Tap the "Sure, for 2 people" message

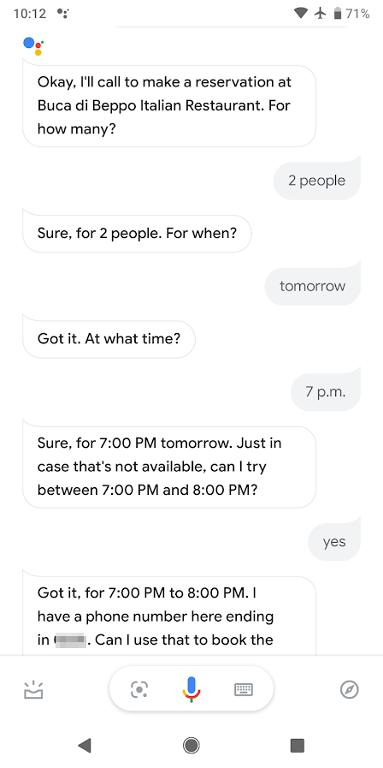click(x=137, y=233)
